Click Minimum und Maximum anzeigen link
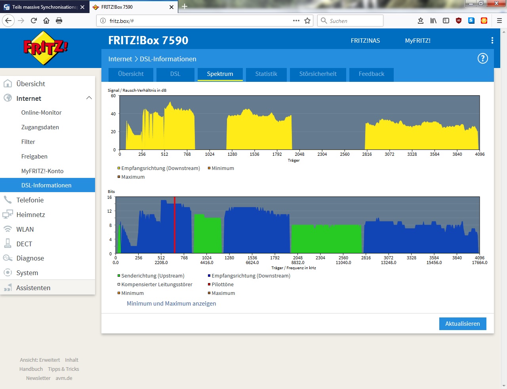 [x=172, y=304]
